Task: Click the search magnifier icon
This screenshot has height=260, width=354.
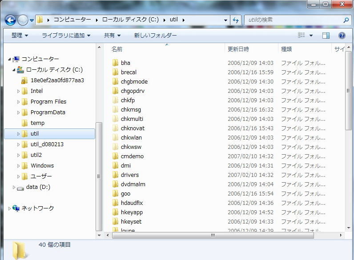Action: click(346, 20)
